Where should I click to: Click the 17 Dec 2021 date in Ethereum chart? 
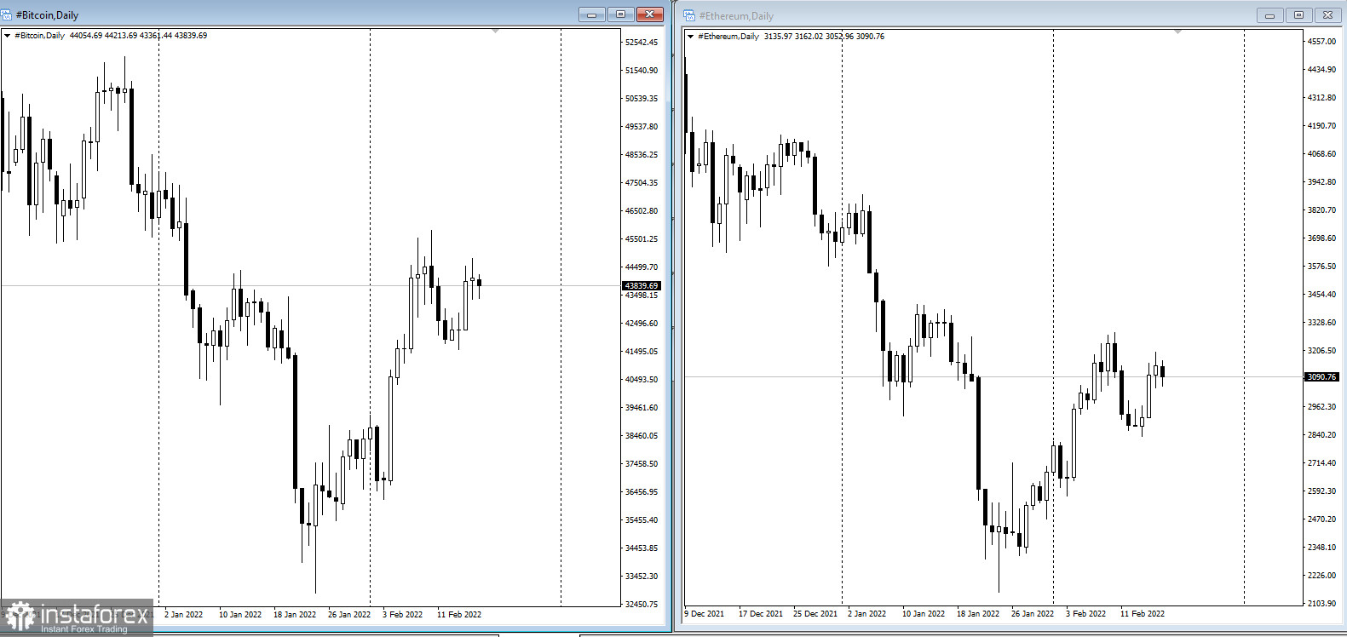[761, 614]
